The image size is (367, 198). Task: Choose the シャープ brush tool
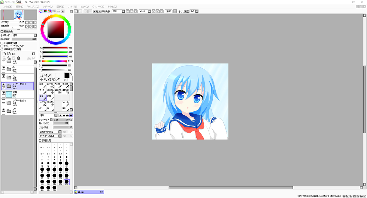coord(66,104)
